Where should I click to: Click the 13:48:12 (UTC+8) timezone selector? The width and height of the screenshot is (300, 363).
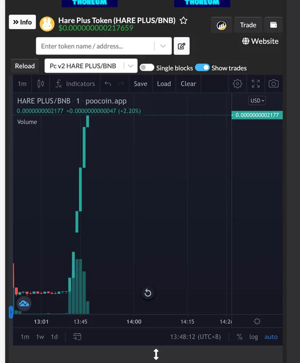(x=195, y=337)
